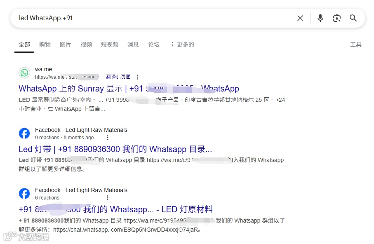Click 'Facebook · Led Light Raw Materials' above '6 reactions'
The height and width of the screenshot is (244, 374).
81,190
